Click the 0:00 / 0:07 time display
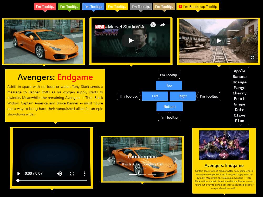 [x=34, y=173]
